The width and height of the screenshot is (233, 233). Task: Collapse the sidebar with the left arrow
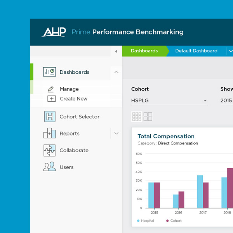point(116,51)
